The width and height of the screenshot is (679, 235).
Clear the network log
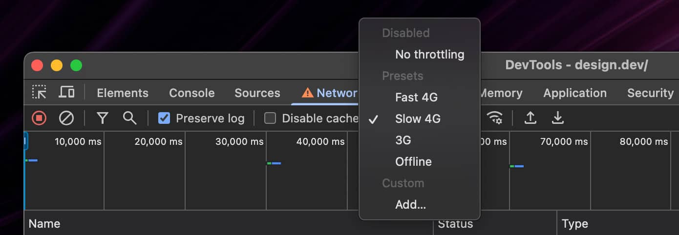point(66,118)
